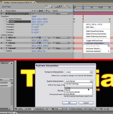Click the pick whip of Cámara layer
Viewport: 113px width, 114px height.
(x=54, y=43)
